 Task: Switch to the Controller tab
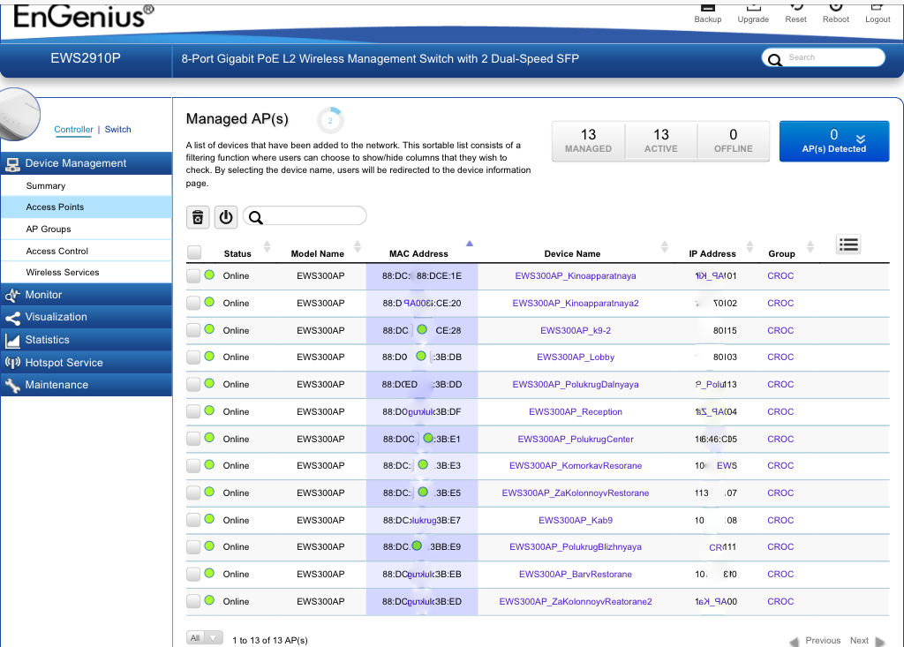tap(73, 129)
